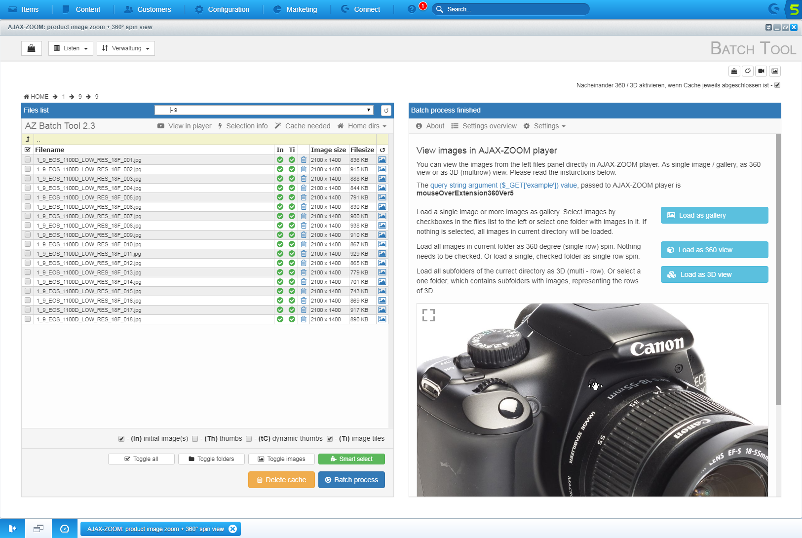
Task: Open the About tab
Action: (430, 126)
